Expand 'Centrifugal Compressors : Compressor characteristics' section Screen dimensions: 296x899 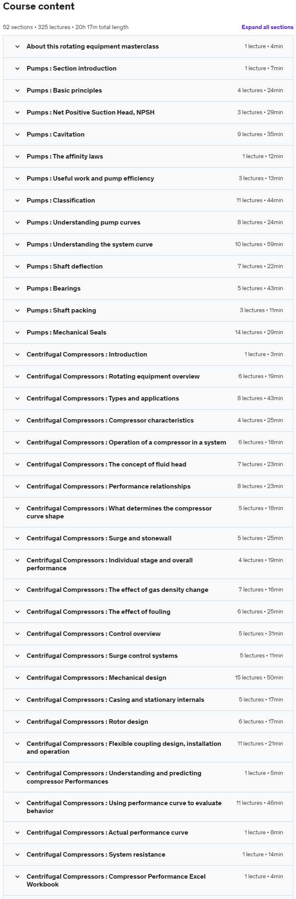(x=110, y=420)
